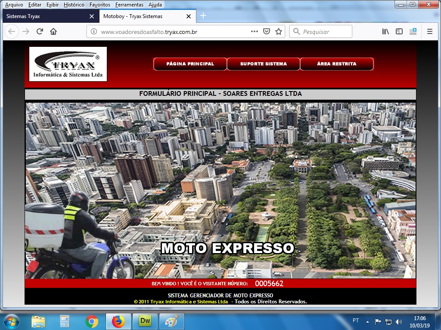The height and width of the screenshot is (330, 441).
Task: Toggle the sidebar view icon
Action: (399, 31)
